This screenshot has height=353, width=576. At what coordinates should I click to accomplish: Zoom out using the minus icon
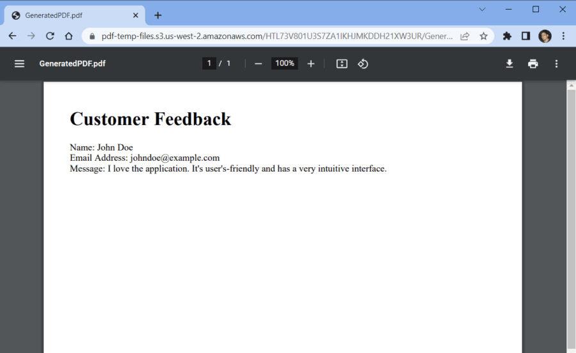[259, 63]
